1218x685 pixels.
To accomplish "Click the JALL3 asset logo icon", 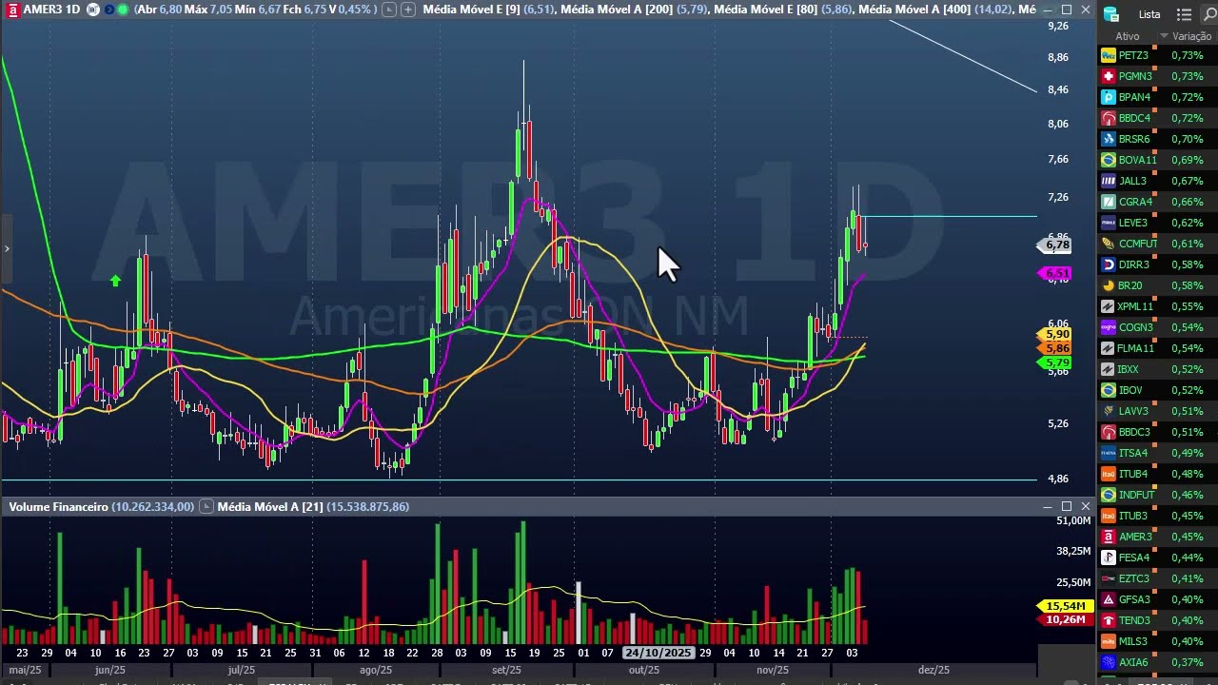I will coord(1108,181).
